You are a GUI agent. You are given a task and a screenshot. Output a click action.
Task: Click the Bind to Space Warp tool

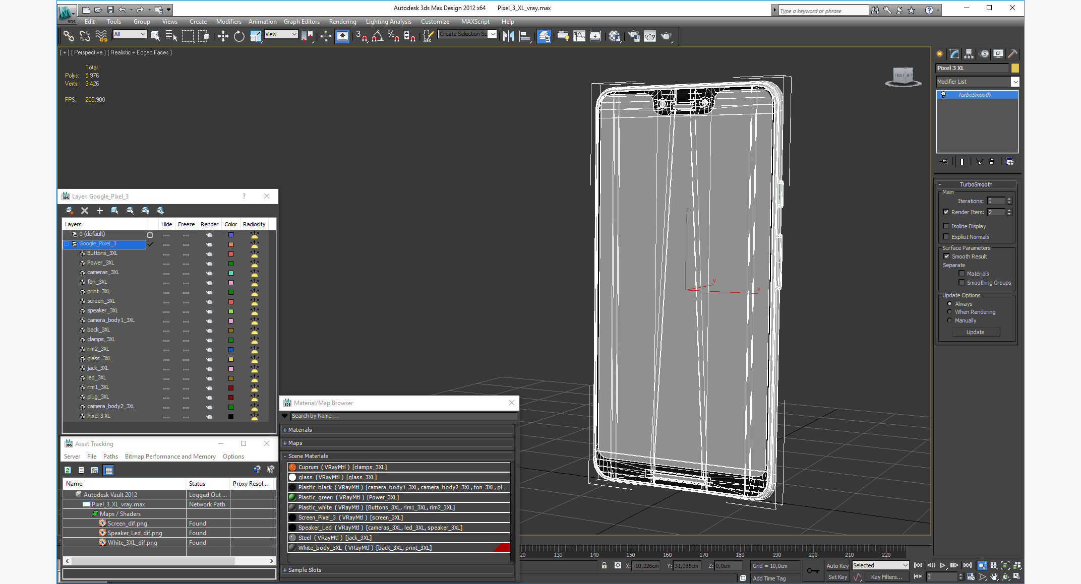[x=101, y=36]
